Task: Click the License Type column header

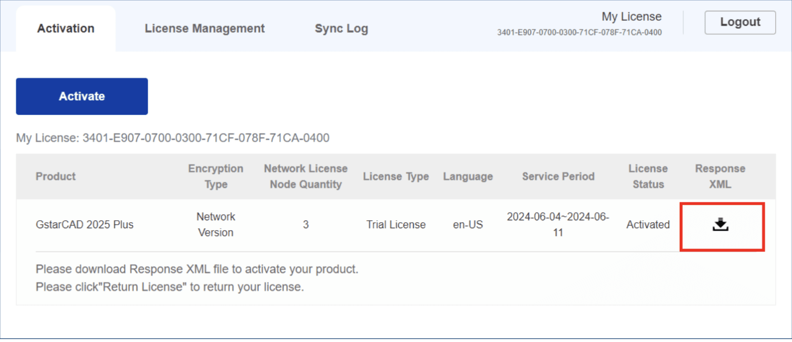Action: pos(396,177)
